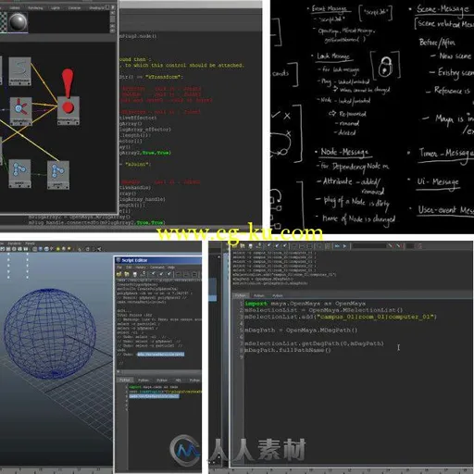The height and width of the screenshot is (474, 474).
Task: Click Source Script icon in bottom-right script editor
Action: pos(243,246)
